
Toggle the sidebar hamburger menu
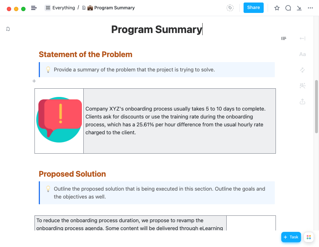pyautogui.click(x=34, y=8)
